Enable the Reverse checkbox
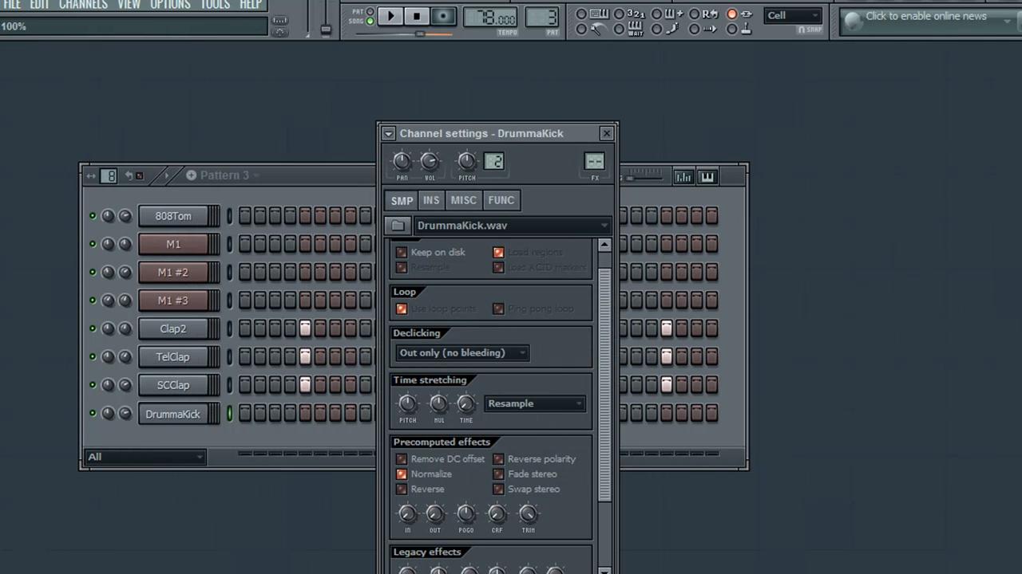 pyautogui.click(x=402, y=489)
